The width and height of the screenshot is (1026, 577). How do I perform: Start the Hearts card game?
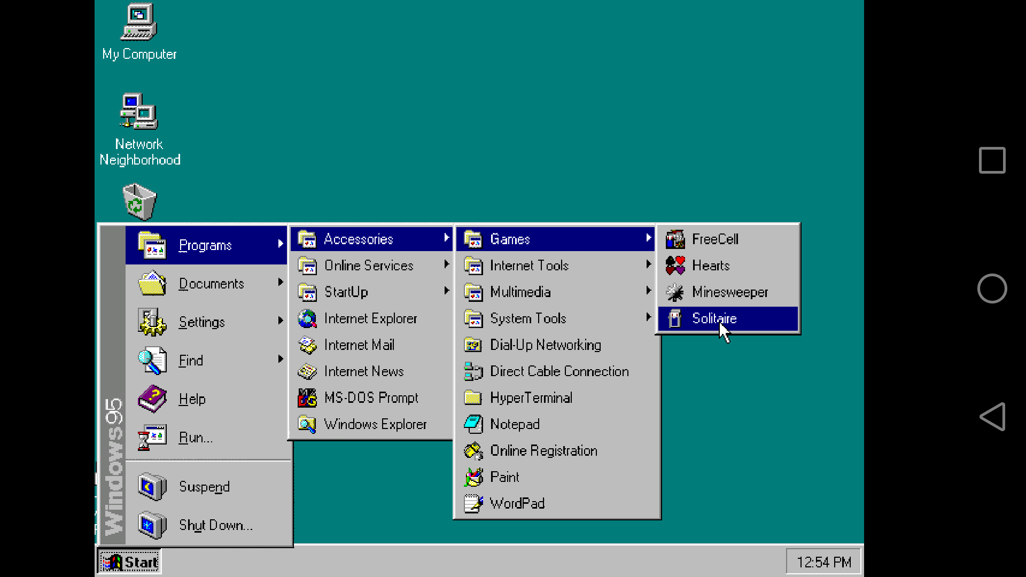click(x=711, y=266)
